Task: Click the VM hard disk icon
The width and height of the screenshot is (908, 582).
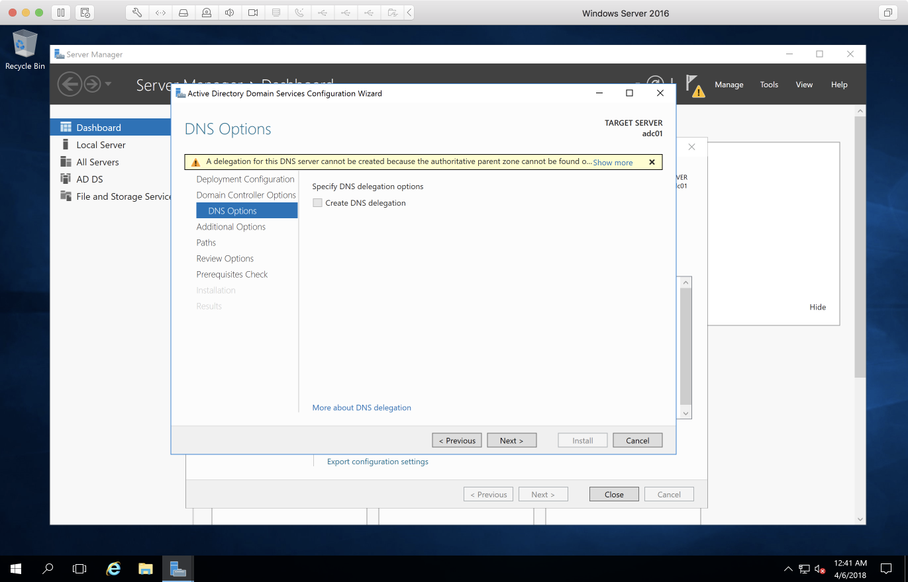Action: pos(183,13)
